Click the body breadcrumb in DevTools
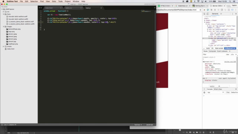The height and width of the screenshot is (134, 238). pos(208,48)
